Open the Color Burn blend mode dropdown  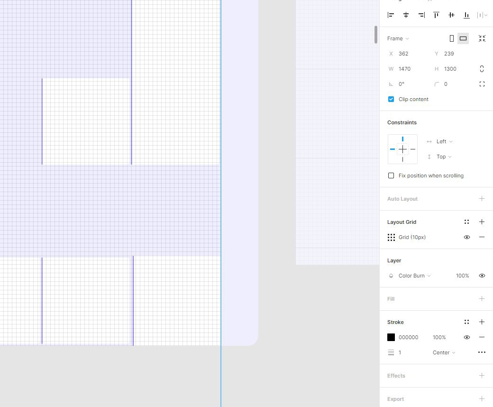(x=414, y=276)
